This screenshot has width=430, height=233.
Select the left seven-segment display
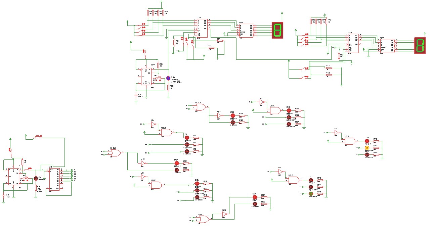click(277, 31)
